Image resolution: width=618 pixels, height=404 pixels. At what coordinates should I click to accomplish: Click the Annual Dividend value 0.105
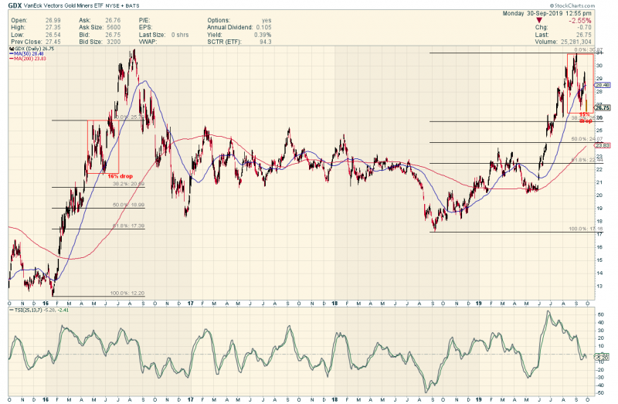point(263,27)
